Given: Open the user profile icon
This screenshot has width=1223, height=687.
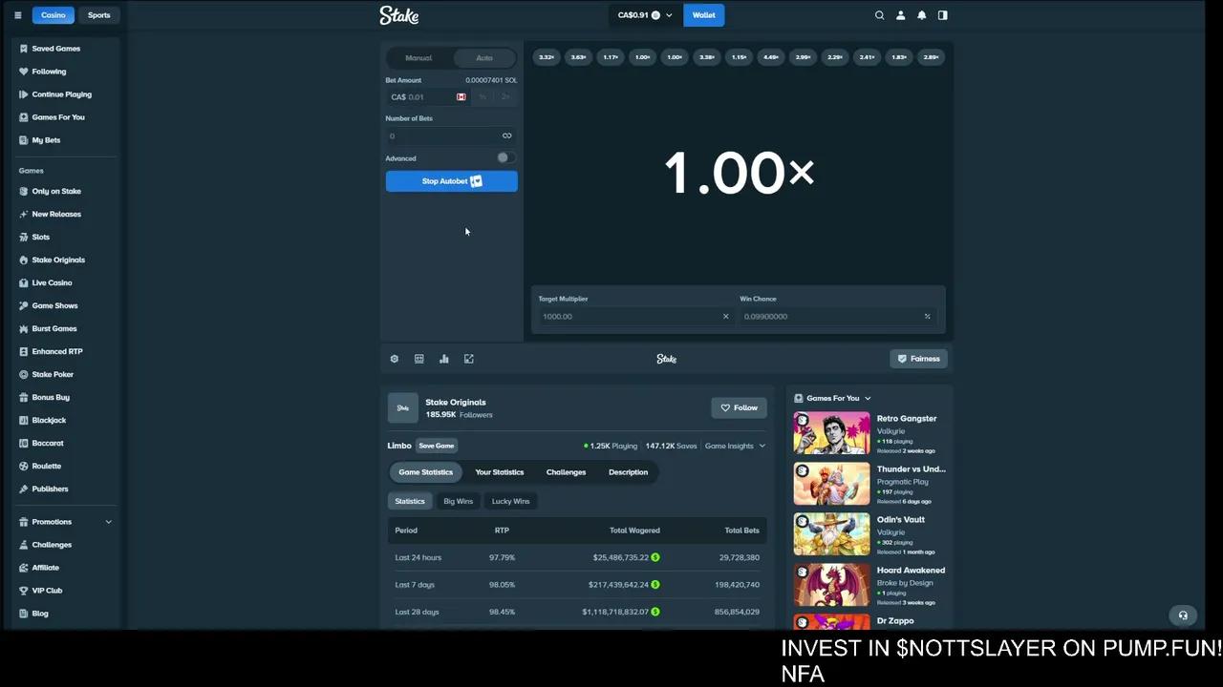Looking at the screenshot, I should click(x=901, y=15).
